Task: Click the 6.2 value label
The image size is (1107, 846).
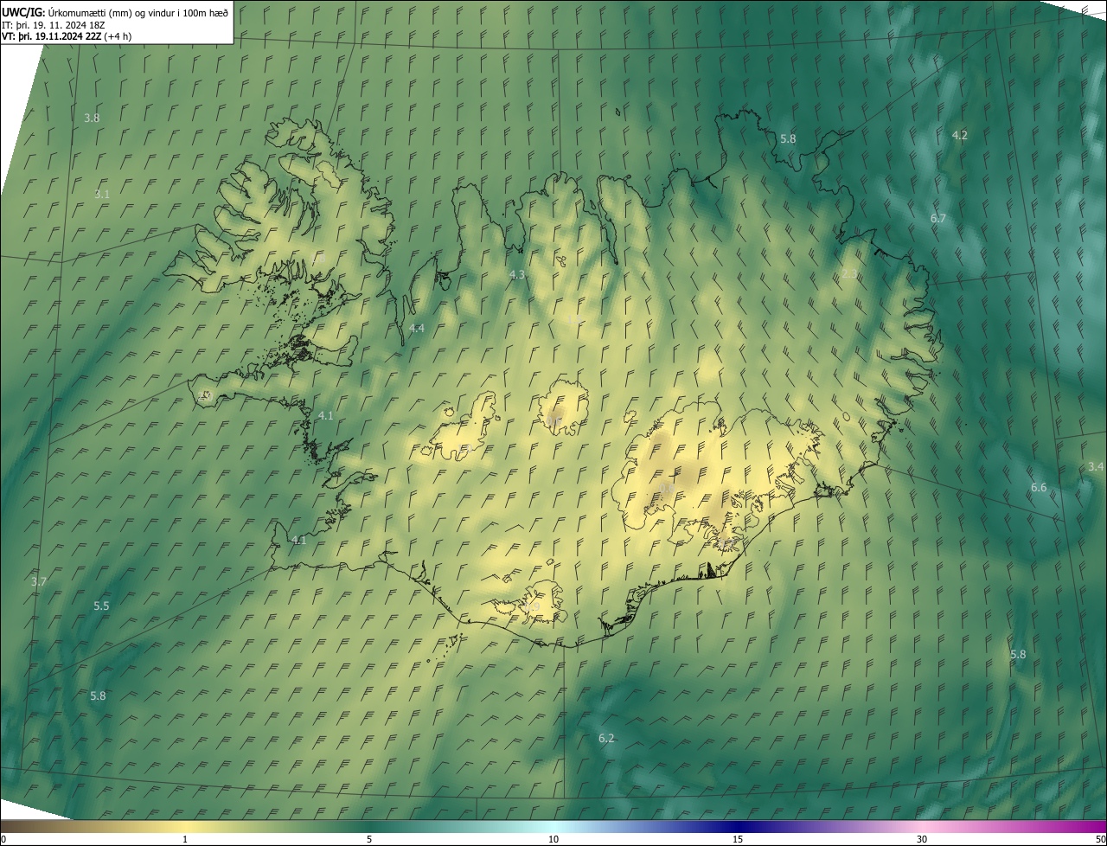Action: 606,738
